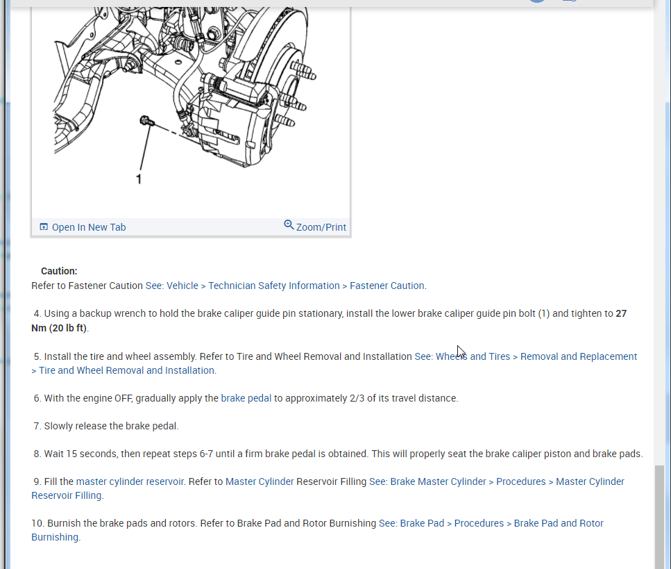The image size is (671, 569).
Task: Click the bold Caution: heading
Action: point(59,271)
